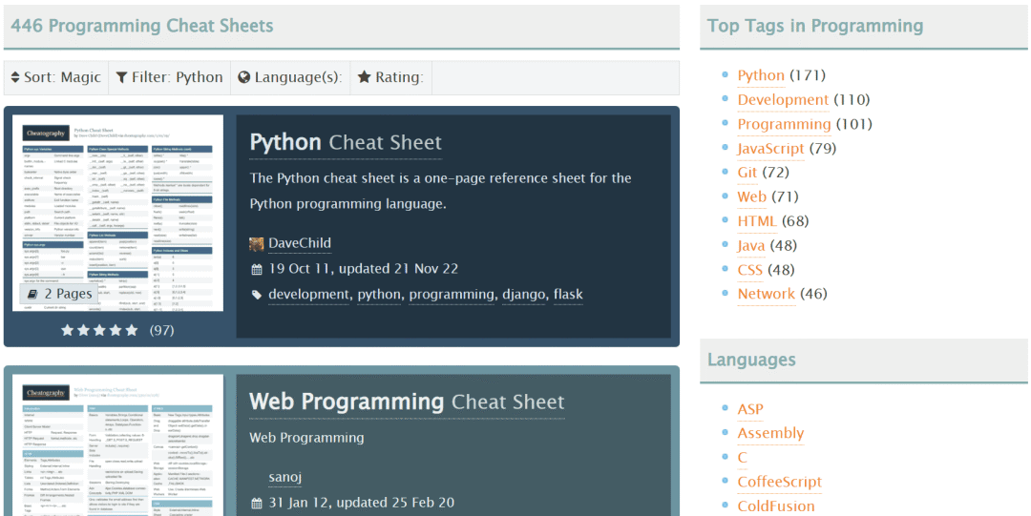Open the Web Programming Cheat Sheet title

(407, 402)
